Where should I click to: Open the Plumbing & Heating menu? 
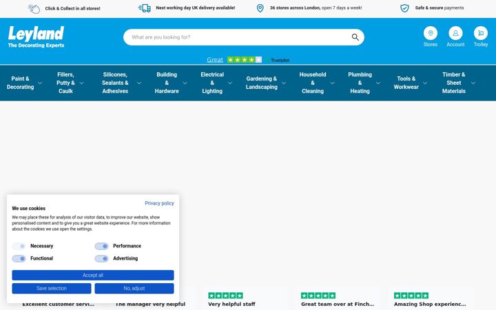[360, 83]
